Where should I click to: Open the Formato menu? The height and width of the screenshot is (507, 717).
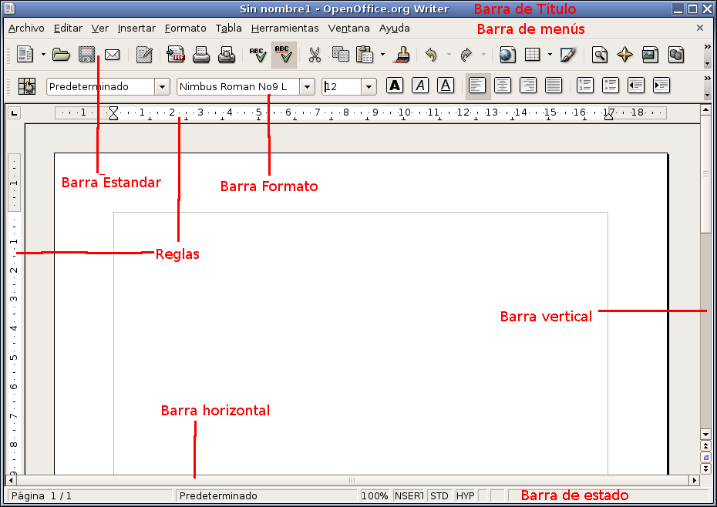click(185, 29)
